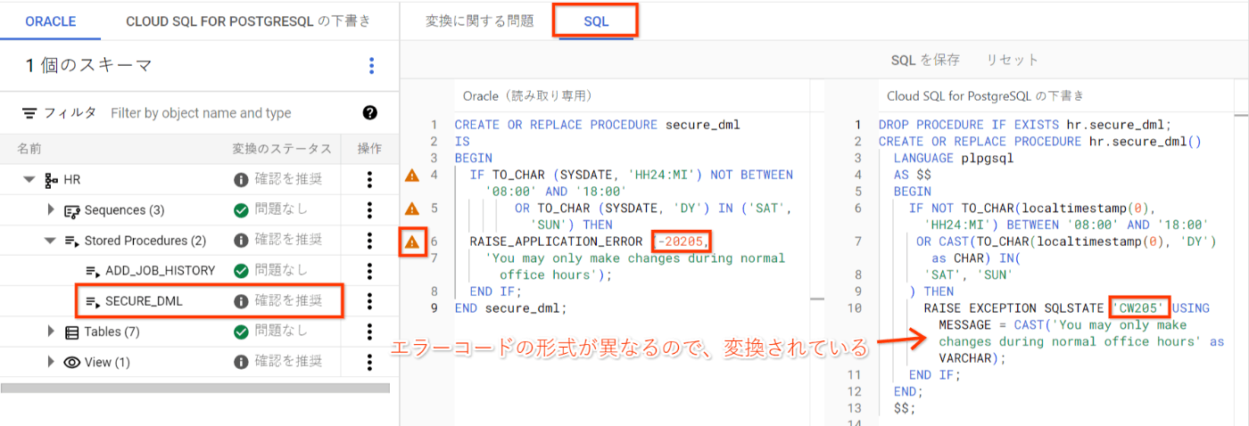Click SQL を保存 button
Screen dimensions: 1249x426
click(x=925, y=60)
